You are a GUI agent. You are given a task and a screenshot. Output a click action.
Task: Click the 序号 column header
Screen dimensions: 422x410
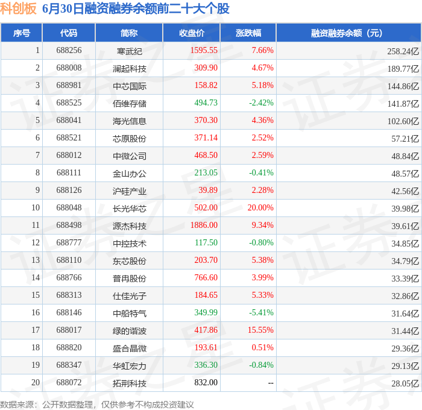(22, 33)
